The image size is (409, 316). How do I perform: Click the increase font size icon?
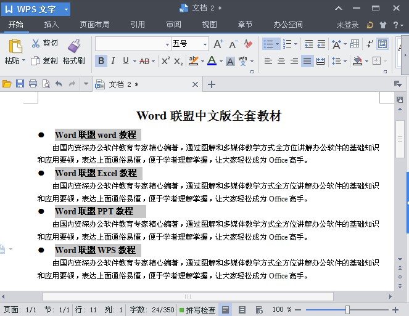(218, 44)
